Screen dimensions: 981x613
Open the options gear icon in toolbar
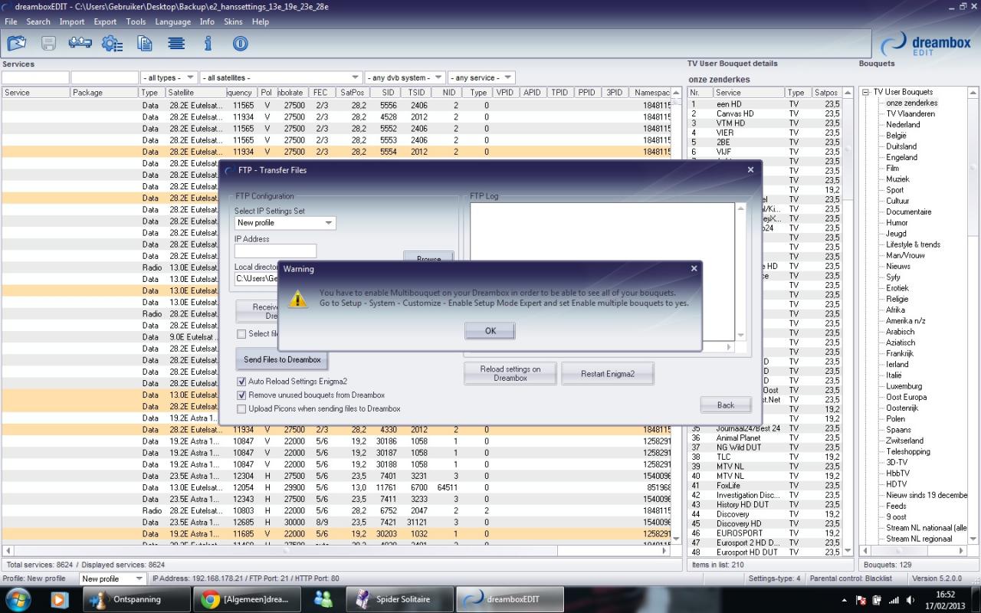pos(112,44)
